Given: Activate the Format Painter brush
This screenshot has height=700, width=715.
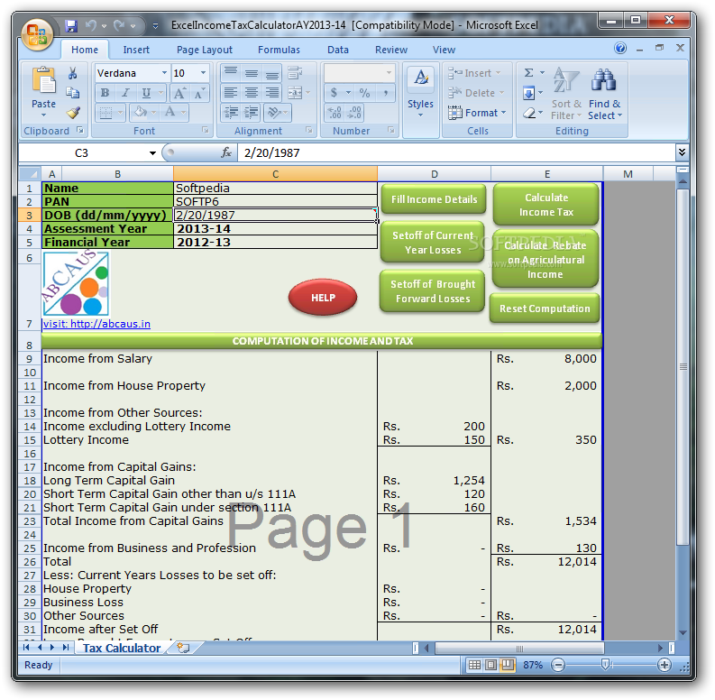Looking at the screenshot, I should (x=72, y=112).
